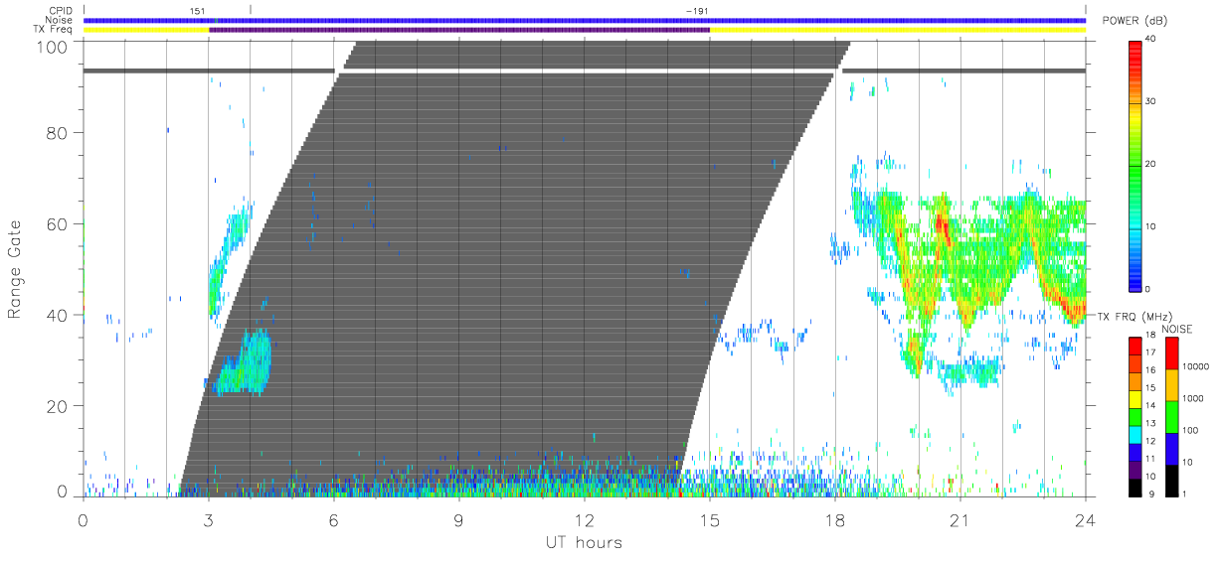Select the 15 tick on UT hours axis
Image resolution: width=1221 pixels, height=563 pixels.
coord(710,518)
